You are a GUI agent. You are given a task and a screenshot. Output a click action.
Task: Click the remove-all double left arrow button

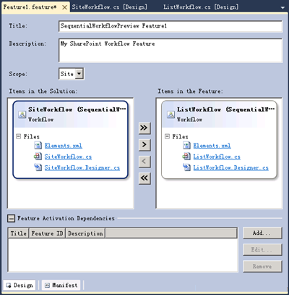144,178
